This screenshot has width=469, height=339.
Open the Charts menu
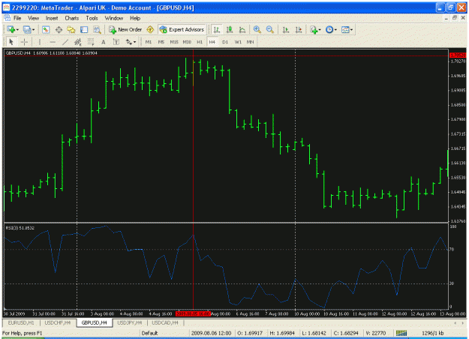[x=72, y=18]
